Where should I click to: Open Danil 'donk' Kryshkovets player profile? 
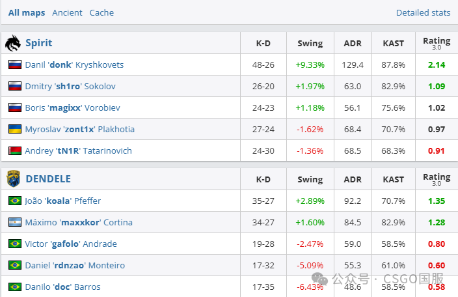[x=74, y=64]
